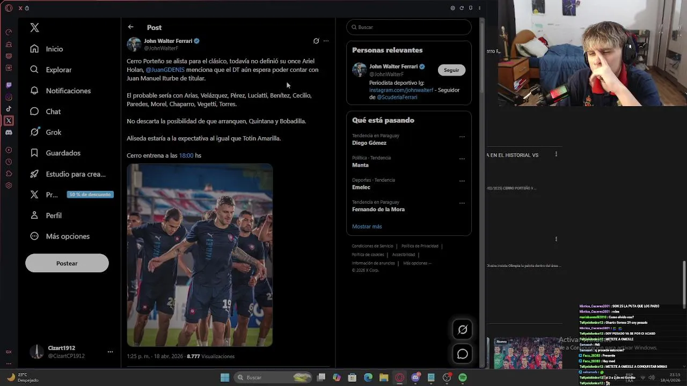Open GX corner icon in sidebar
Image resolution: width=687 pixels, height=386 pixels.
click(9, 352)
